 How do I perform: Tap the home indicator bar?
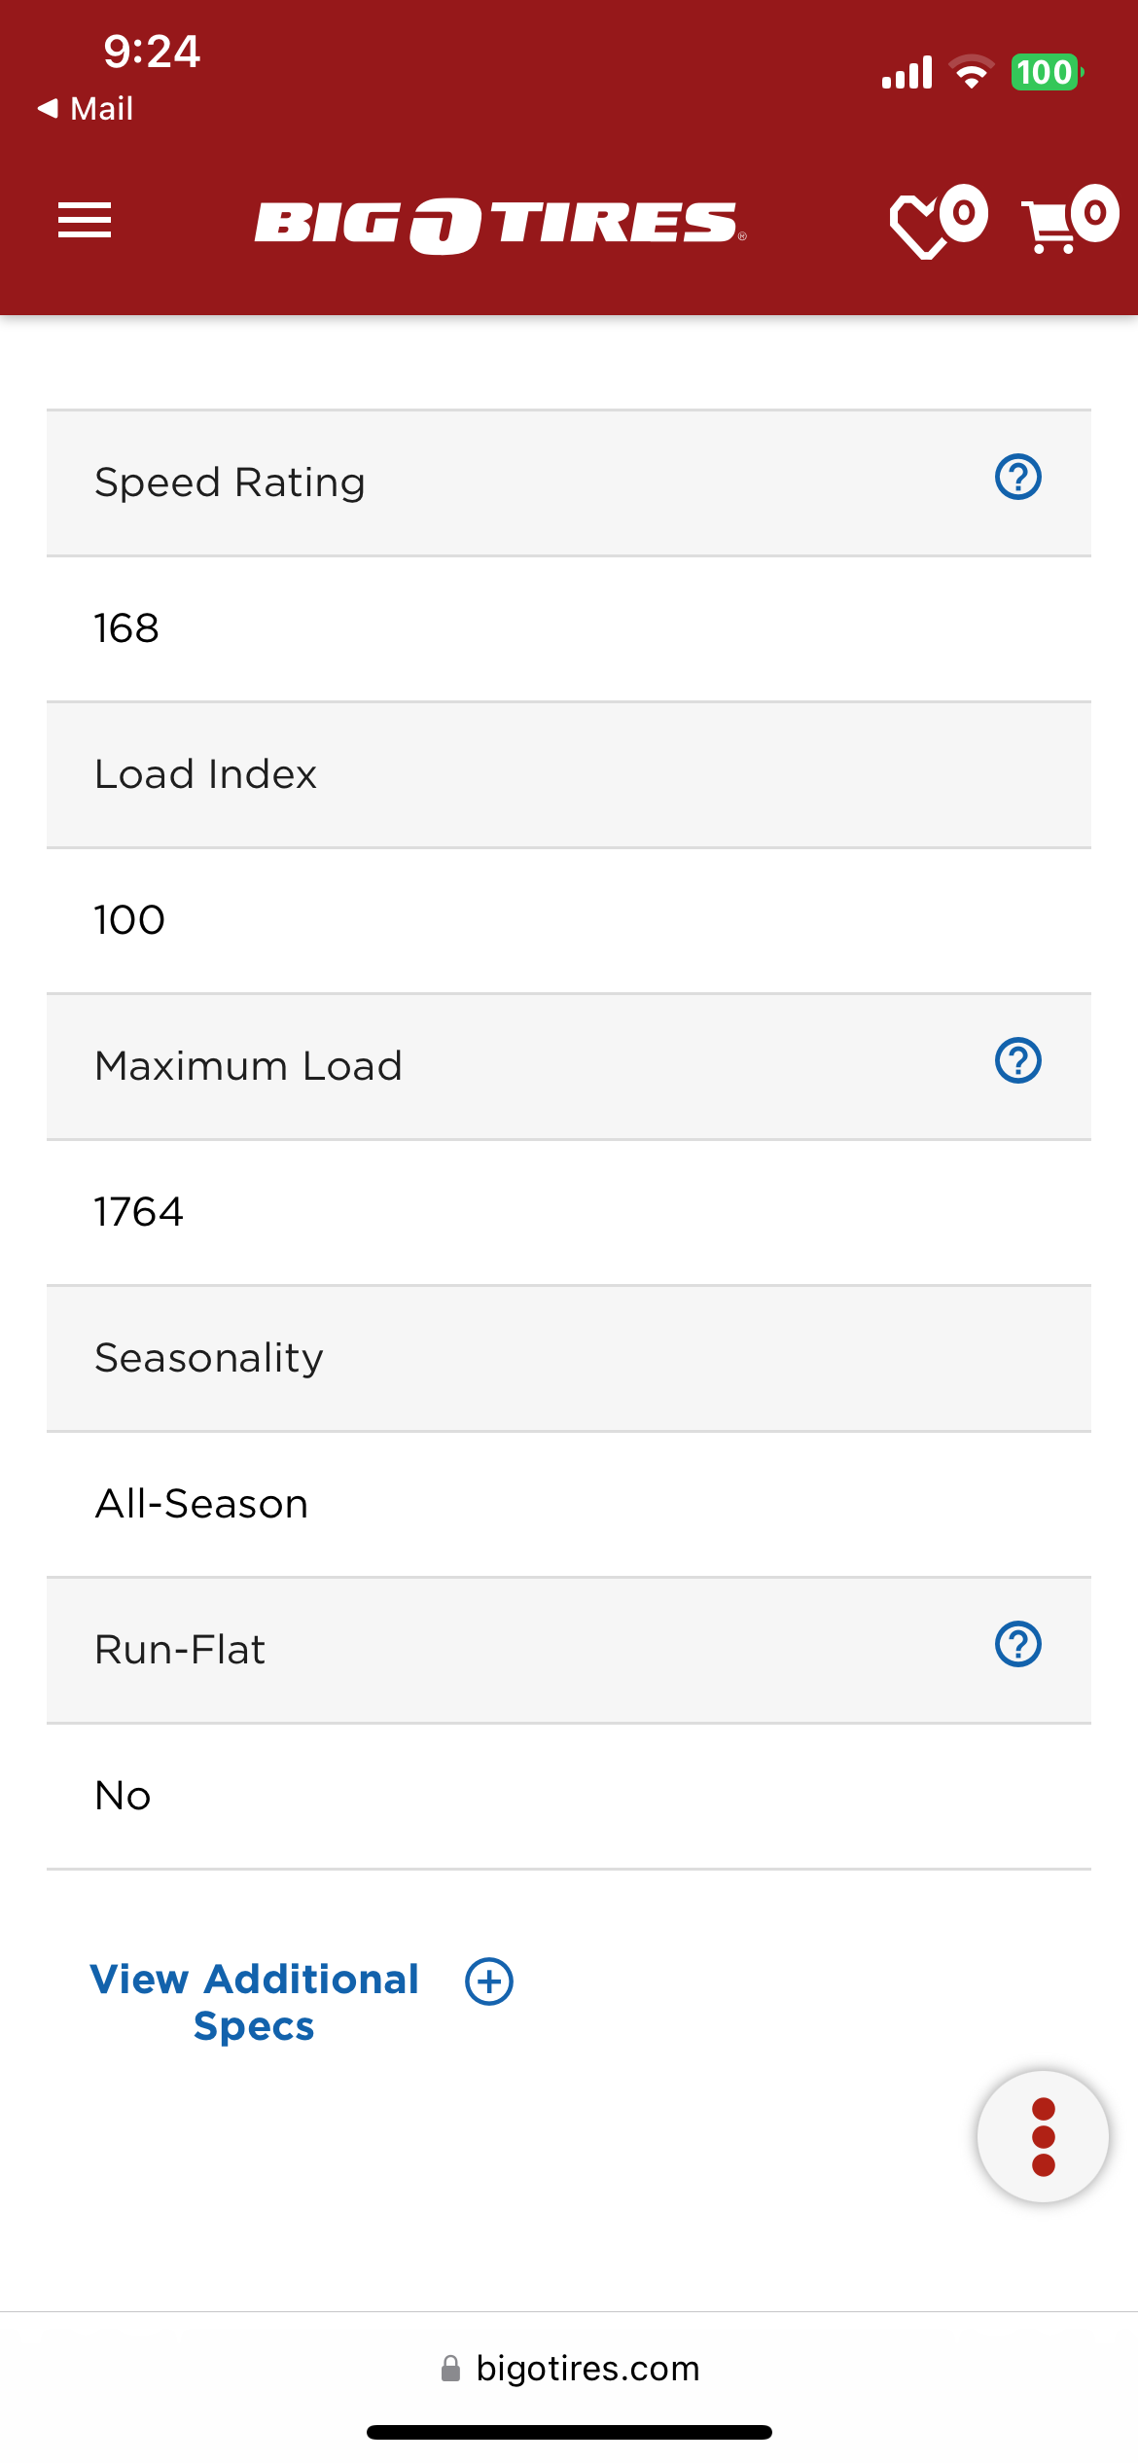(569, 2432)
